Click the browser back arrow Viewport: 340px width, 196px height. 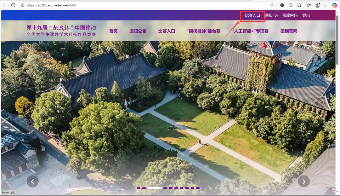5,5
